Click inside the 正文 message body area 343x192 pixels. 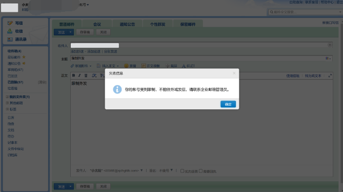201,123
